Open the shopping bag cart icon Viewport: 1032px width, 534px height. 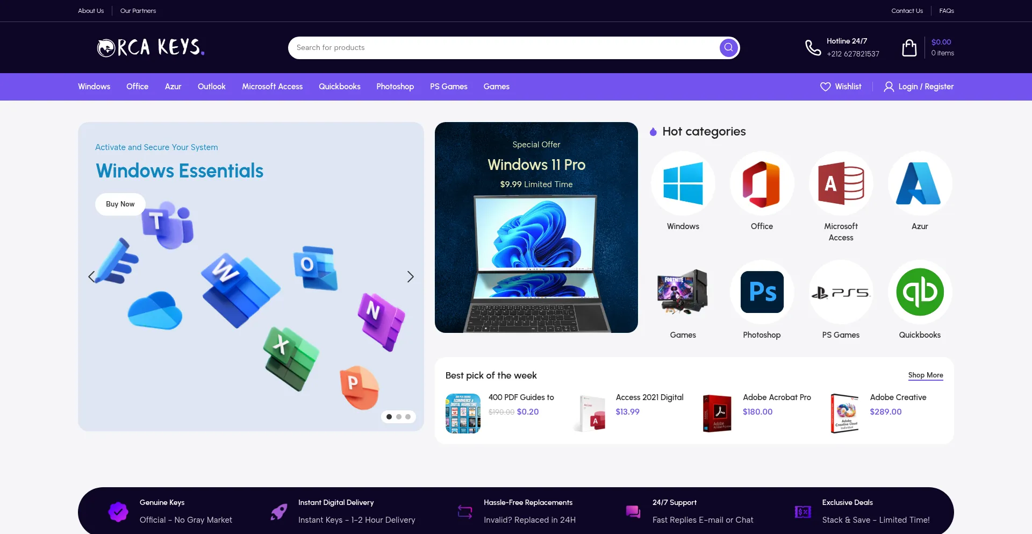coord(909,48)
